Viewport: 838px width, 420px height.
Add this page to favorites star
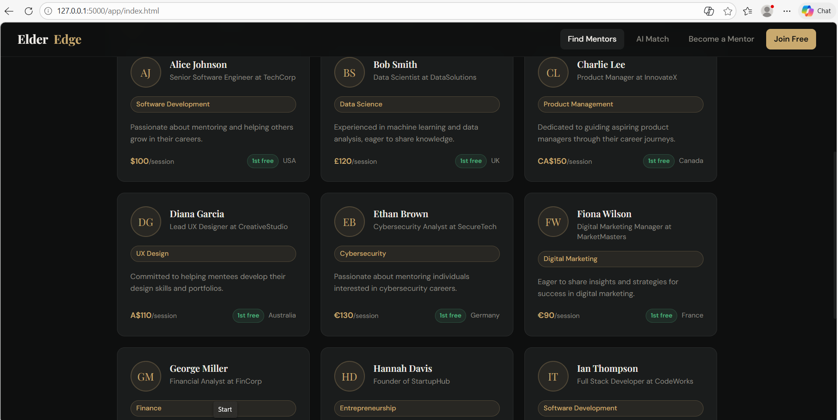[x=728, y=11]
